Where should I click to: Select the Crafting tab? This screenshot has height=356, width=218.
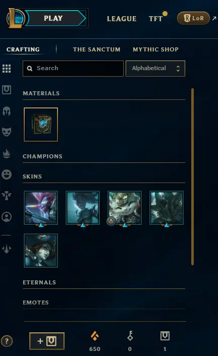(x=23, y=49)
